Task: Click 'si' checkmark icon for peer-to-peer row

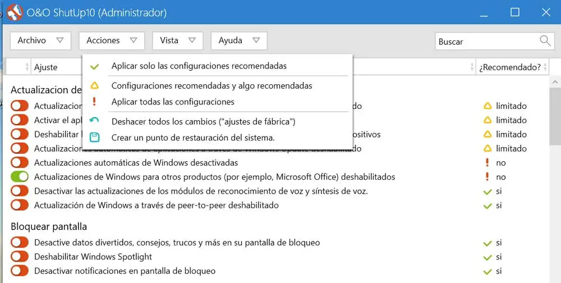Action: 488,206
